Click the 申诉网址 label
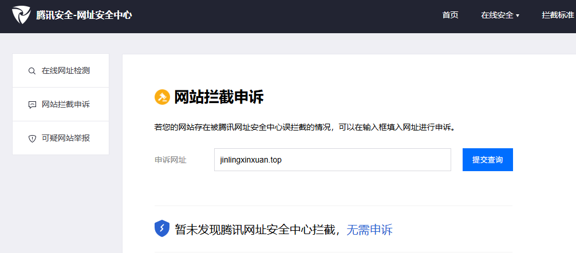The image size is (576, 253). (171, 160)
